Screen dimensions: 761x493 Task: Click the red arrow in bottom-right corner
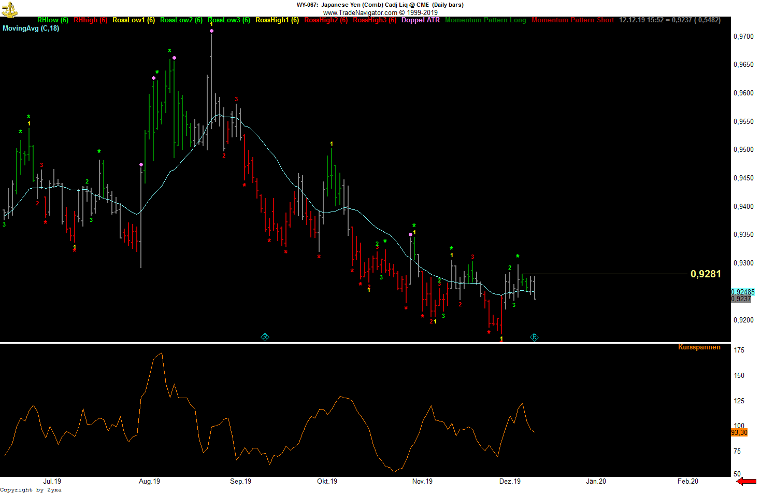tap(746, 482)
